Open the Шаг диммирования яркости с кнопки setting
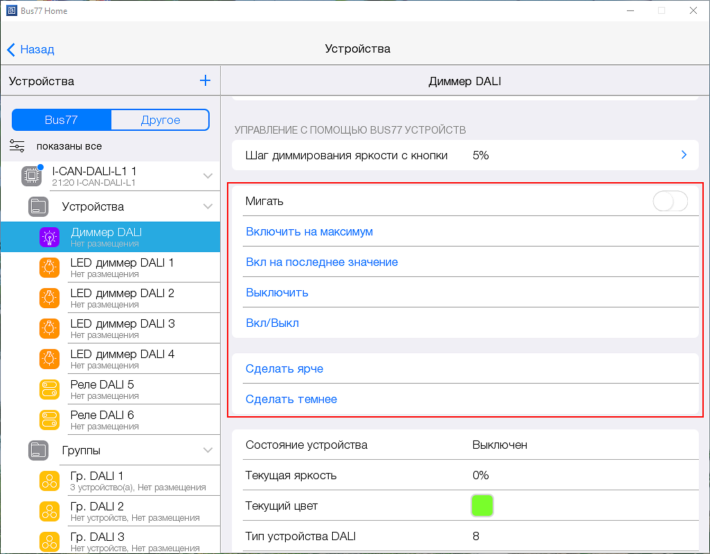The height and width of the screenshot is (554, 710). pyautogui.click(x=465, y=155)
